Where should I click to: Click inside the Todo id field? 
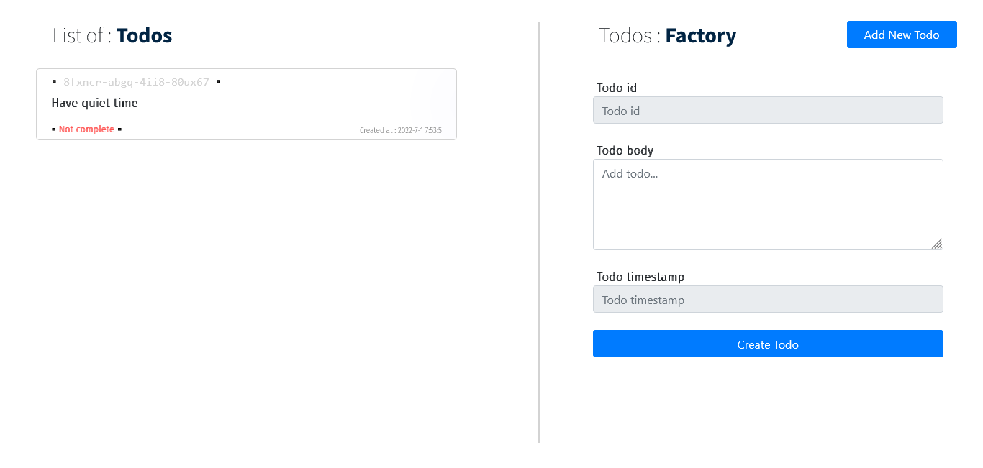click(768, 110)
